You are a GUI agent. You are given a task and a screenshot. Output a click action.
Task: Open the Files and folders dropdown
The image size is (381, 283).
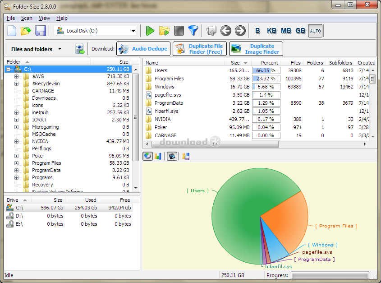[60, 49]
